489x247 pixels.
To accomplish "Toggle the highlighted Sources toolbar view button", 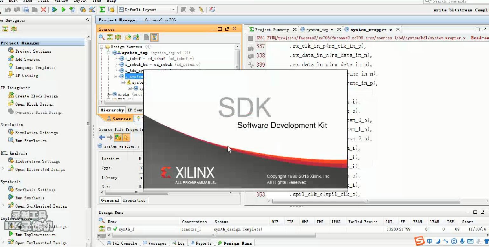I will pyautogui.click(x=154, y=37).
